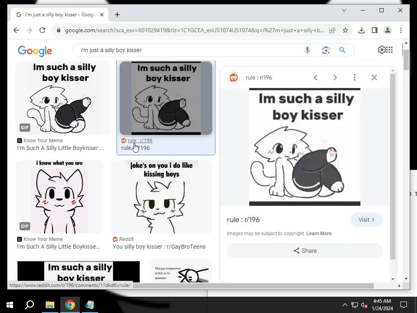
Task: Open the rule : r/196 source link
Action: tap(140, 141)
